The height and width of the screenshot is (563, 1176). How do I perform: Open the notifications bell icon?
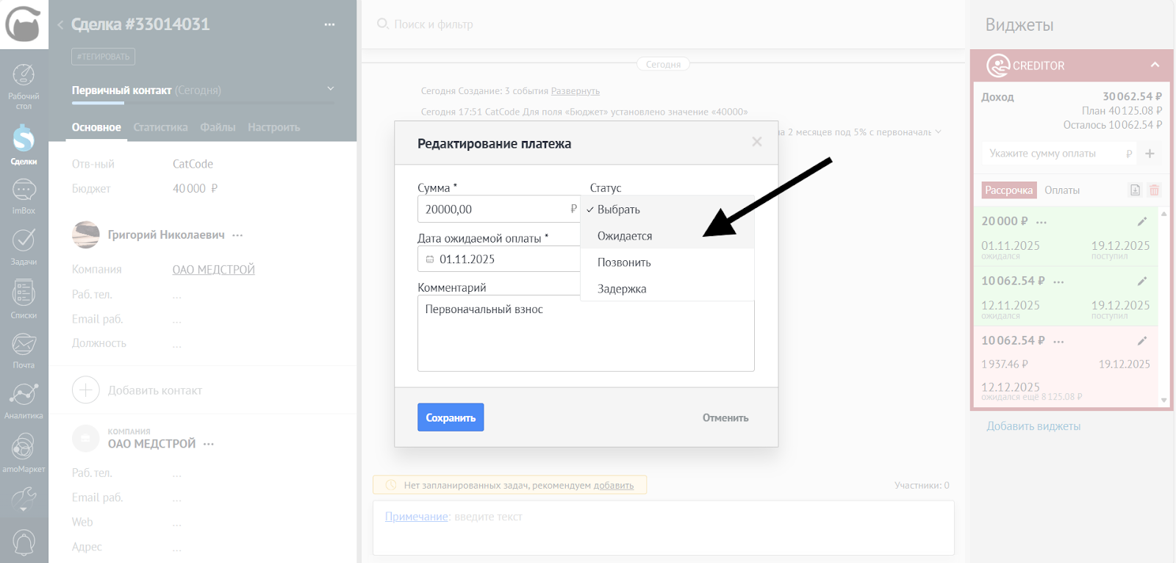click(24, 542)
